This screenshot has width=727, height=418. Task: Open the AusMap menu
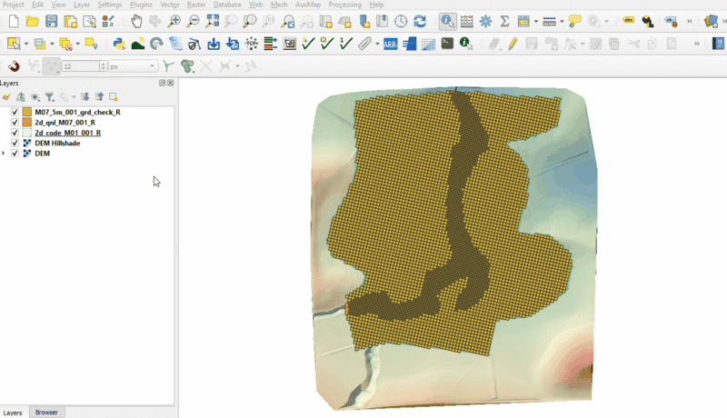point(308,5)
